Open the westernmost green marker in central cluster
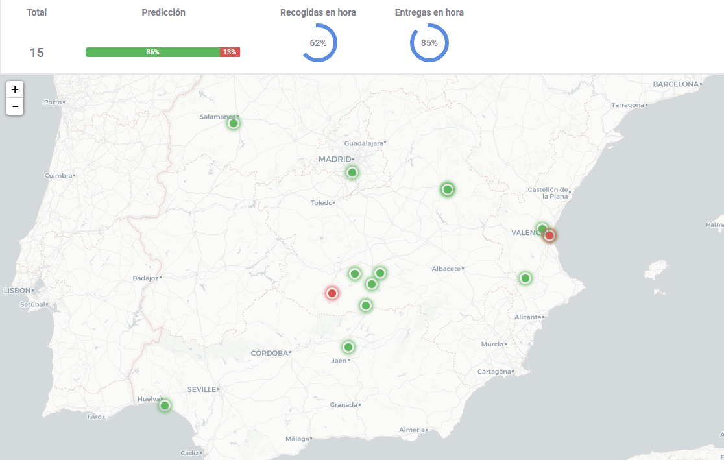724x460 pixels. click(355, 274)
